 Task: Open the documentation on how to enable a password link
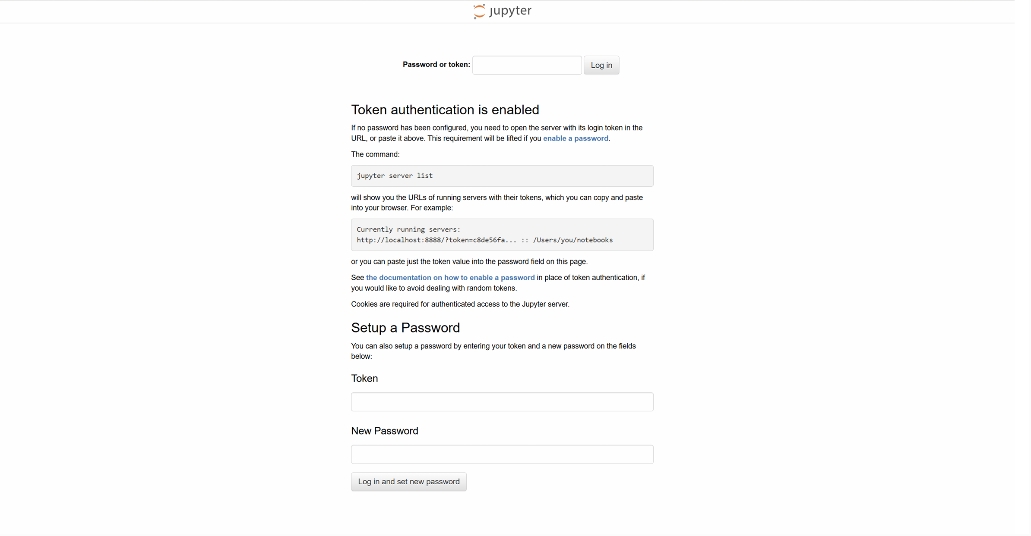[x=450, y=278]
